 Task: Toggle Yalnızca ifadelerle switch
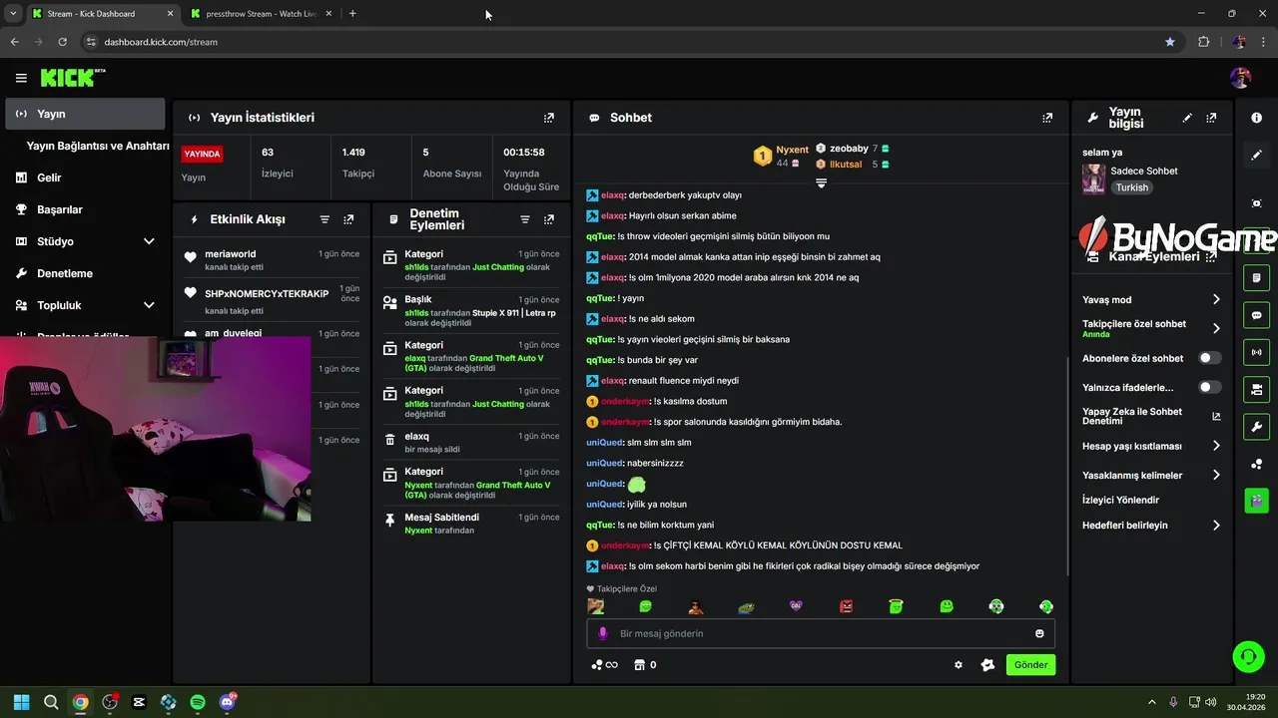pyautogui.click(x=1209, y=387)
